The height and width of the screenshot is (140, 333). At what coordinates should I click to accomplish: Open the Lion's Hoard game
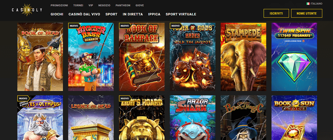[x=142, y=118]
